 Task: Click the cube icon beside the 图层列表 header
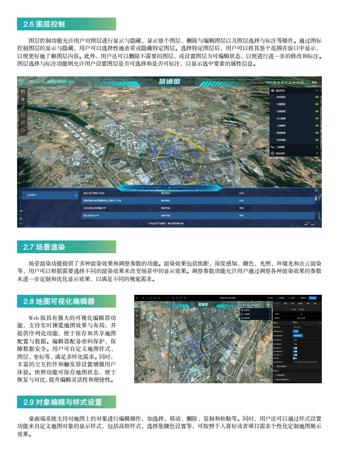coord(273,91)
